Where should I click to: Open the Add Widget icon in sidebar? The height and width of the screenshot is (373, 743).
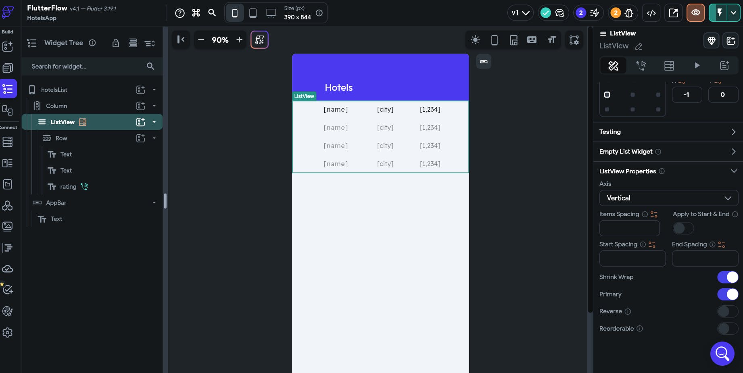pyautogui.click(x=8, y=46)
